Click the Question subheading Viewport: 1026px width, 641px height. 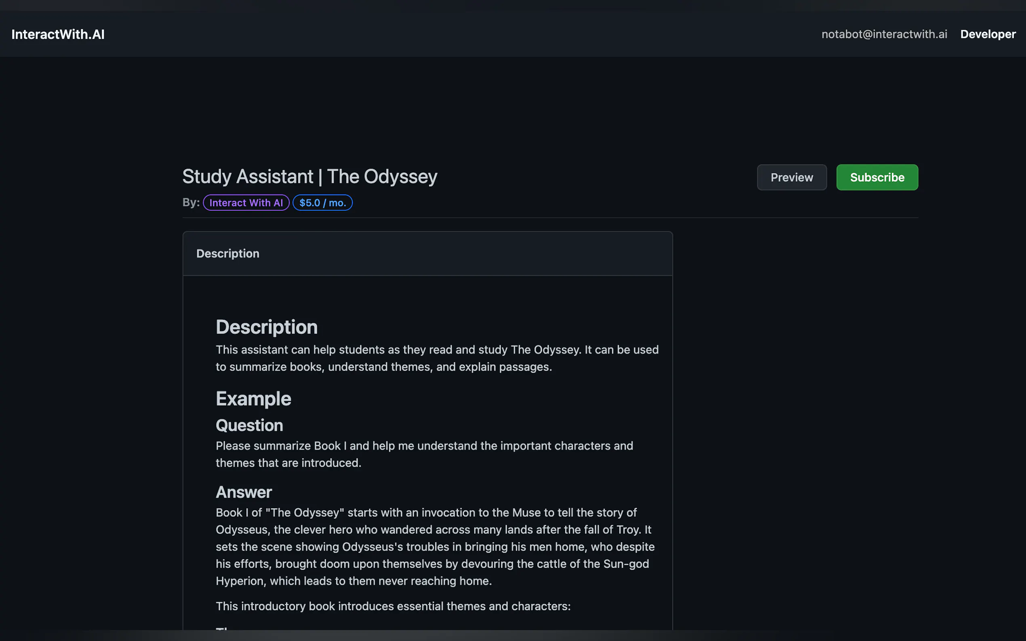[249, 425]
